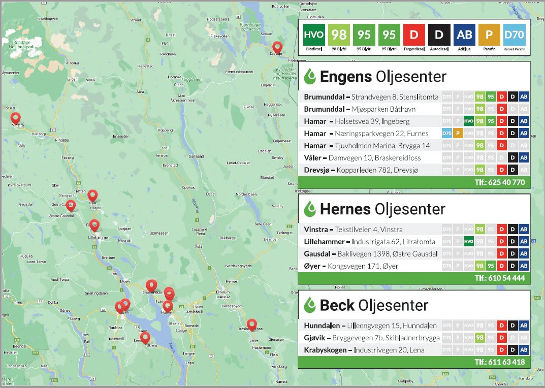
Task: Click orange P icon in Hamar Næringsparkvegen row
Action: point(458,133)
